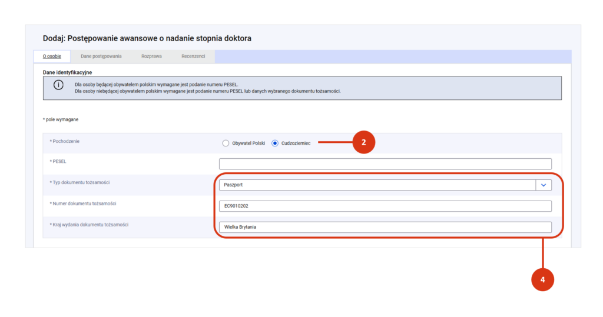Switch to the O osobie tab

52,56
